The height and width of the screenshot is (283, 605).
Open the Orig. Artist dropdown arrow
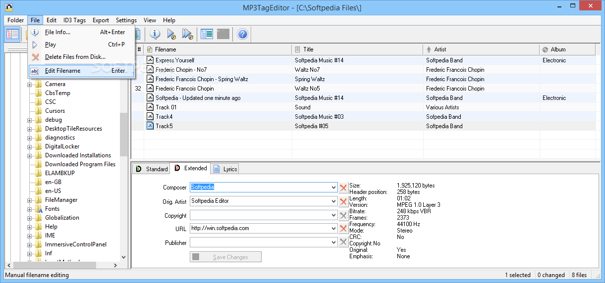333,201
